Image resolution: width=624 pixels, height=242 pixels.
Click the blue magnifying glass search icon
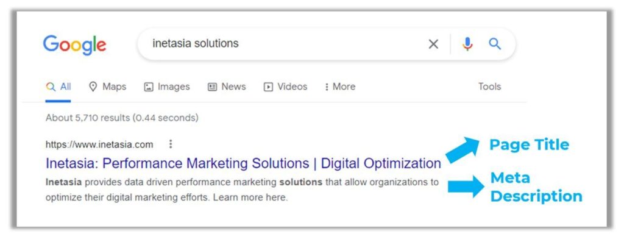(x=495, y=44)
